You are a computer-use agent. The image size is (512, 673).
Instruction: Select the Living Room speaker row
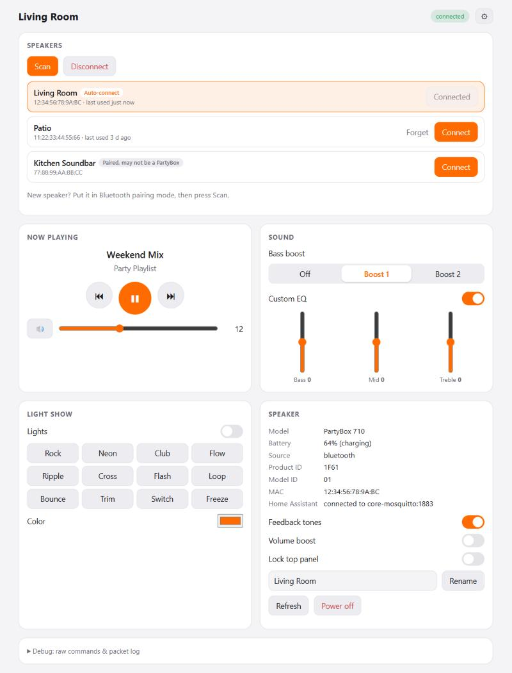pos(256,97)
